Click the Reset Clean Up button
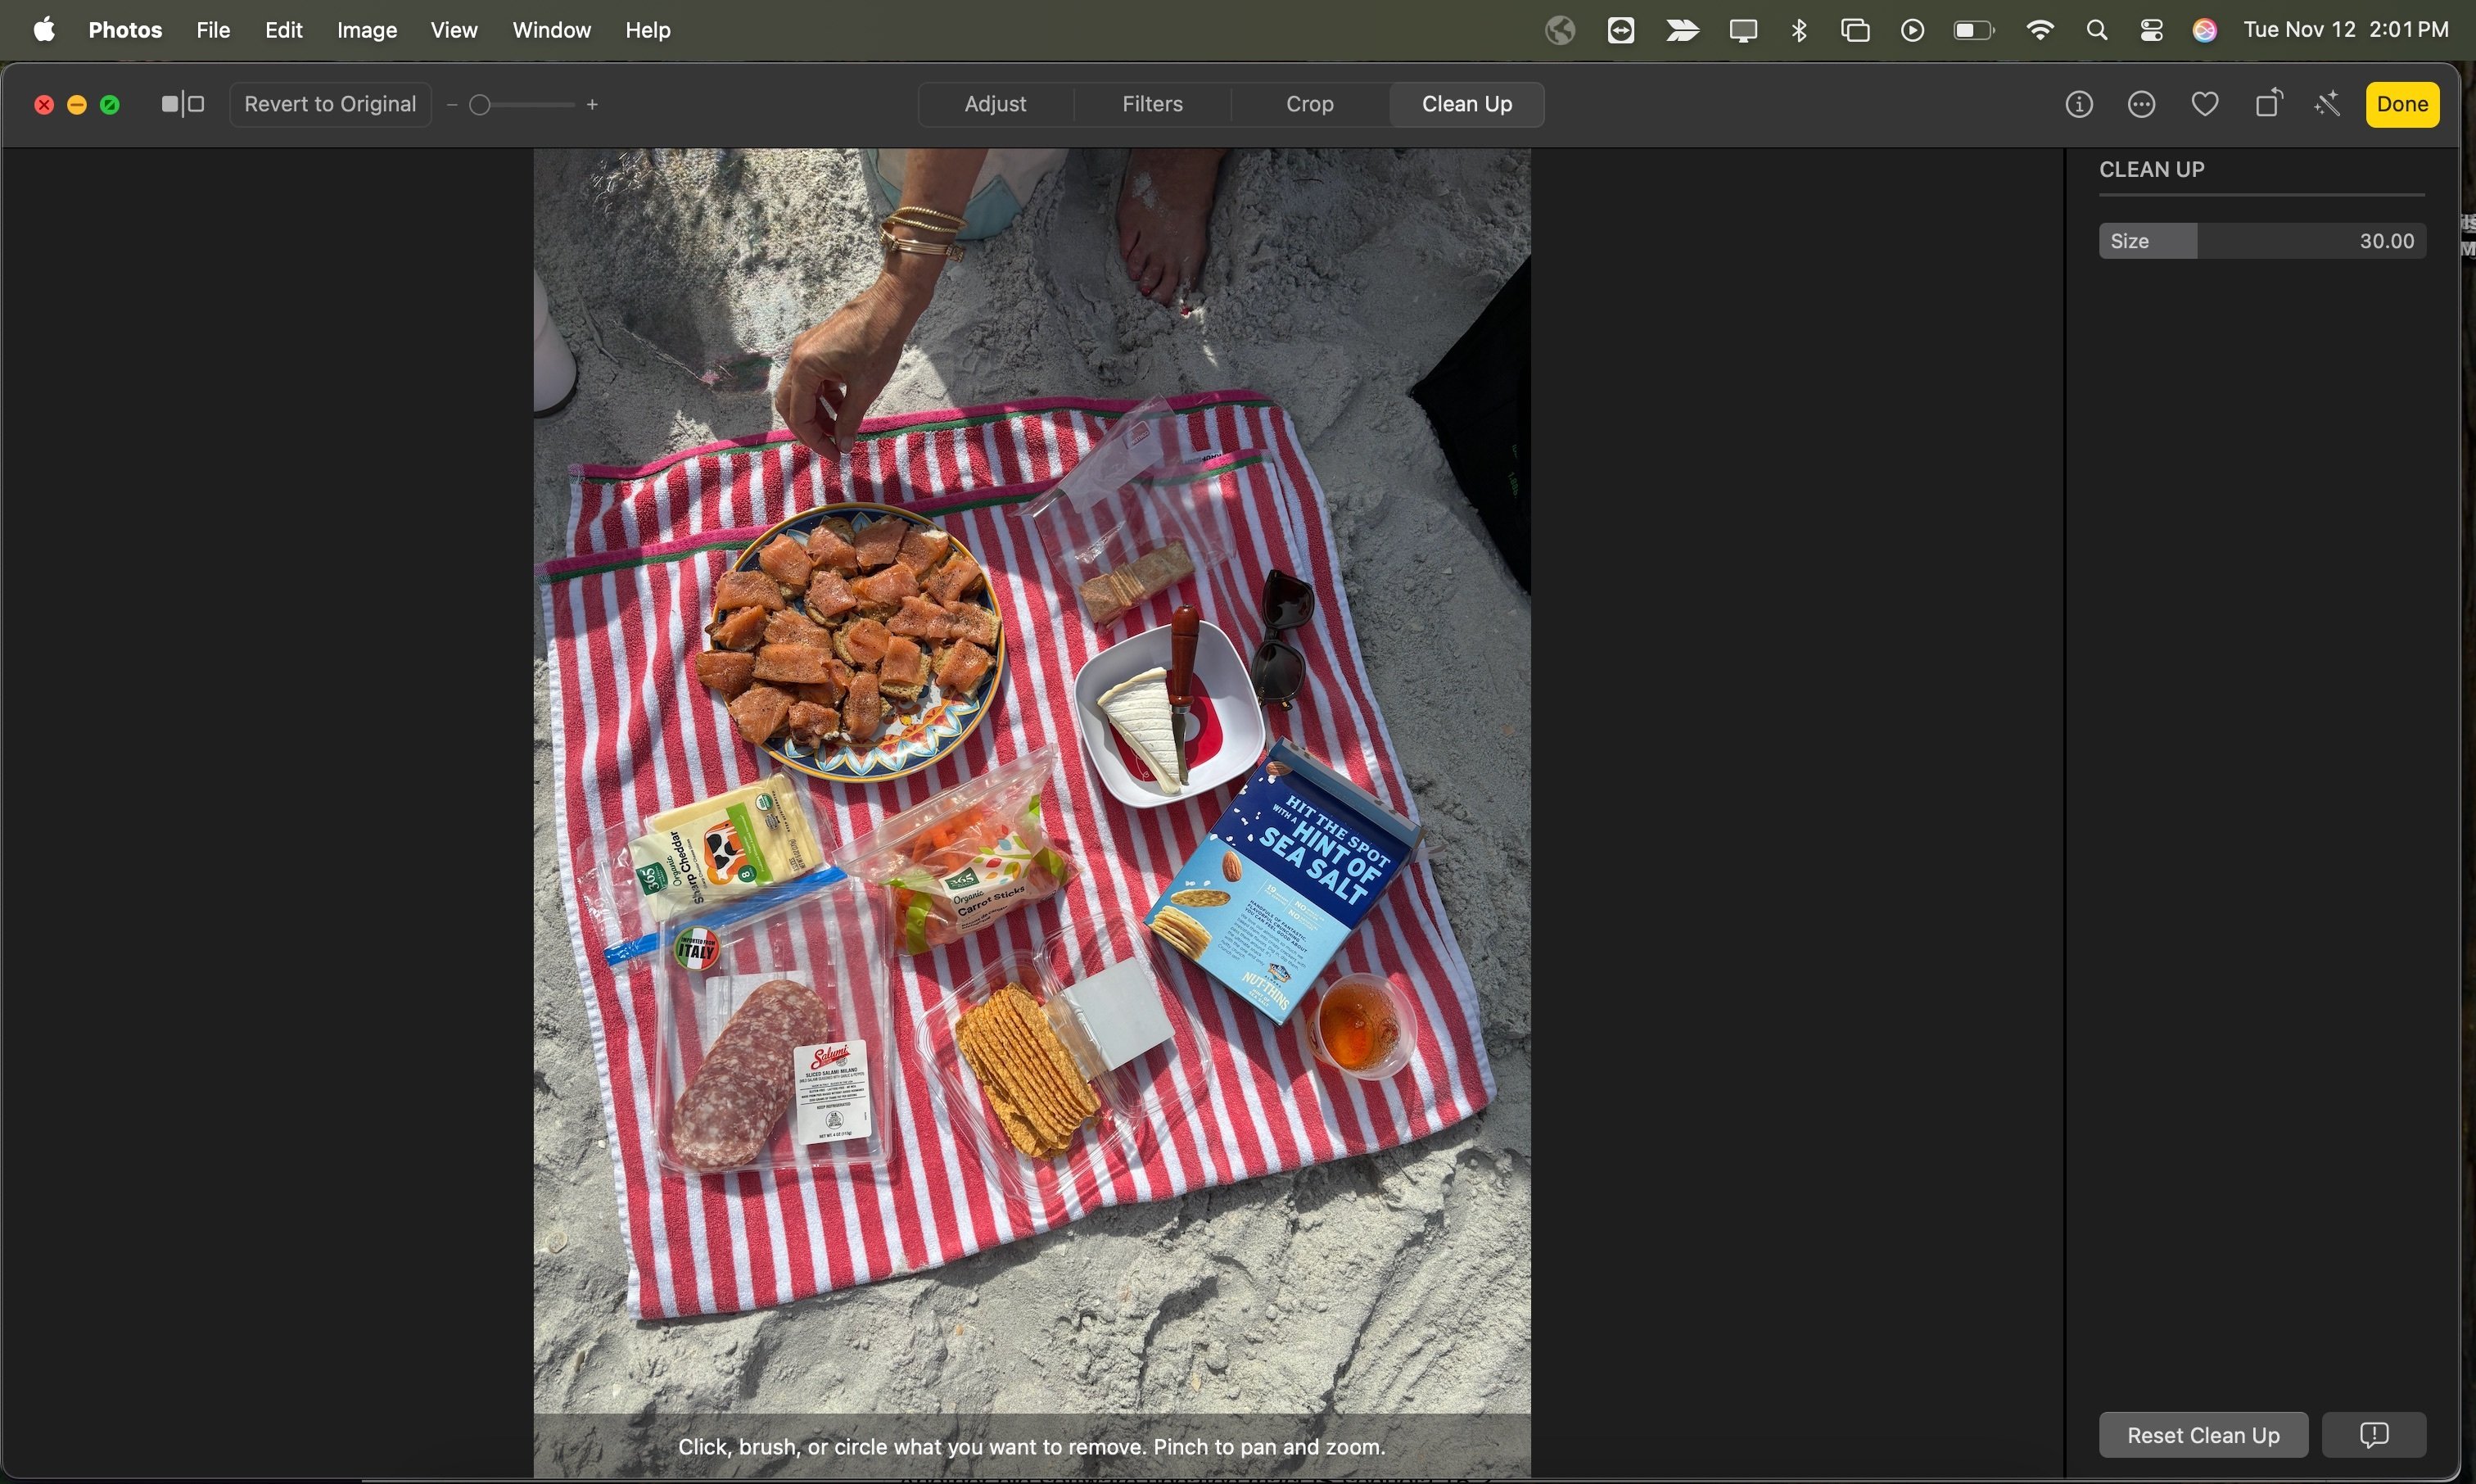This screenshot has height=1484, width=2476. 2203,1435
